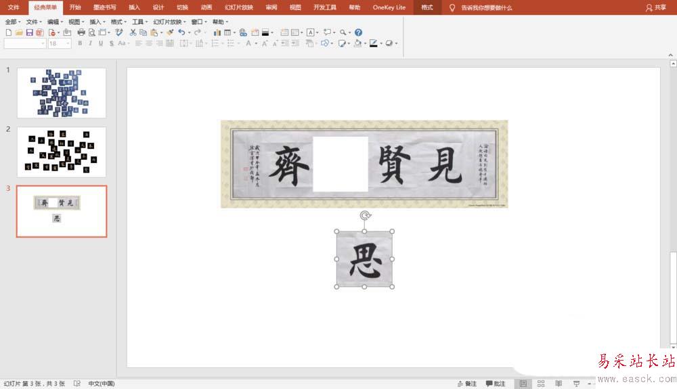677x389 pixels.
Task: Open the OneKey Lite tab
Action: pos(389,7)
